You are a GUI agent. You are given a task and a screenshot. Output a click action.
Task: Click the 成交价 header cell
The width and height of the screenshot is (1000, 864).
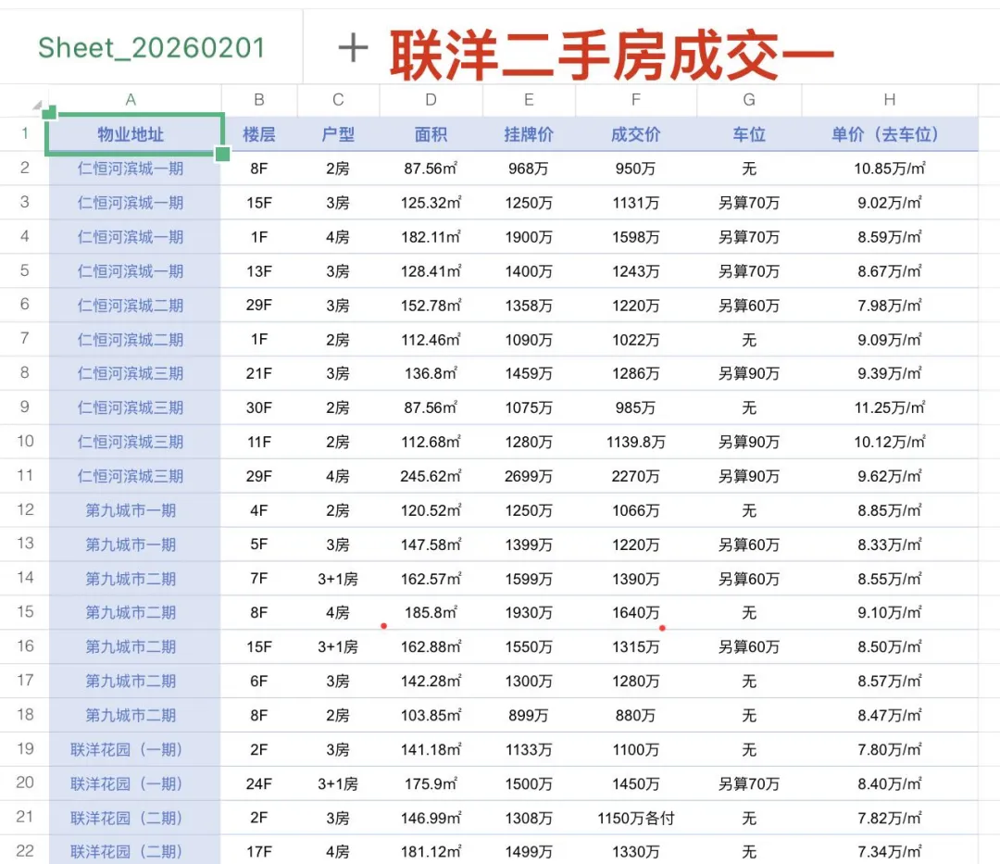click(x=636, y=134)
